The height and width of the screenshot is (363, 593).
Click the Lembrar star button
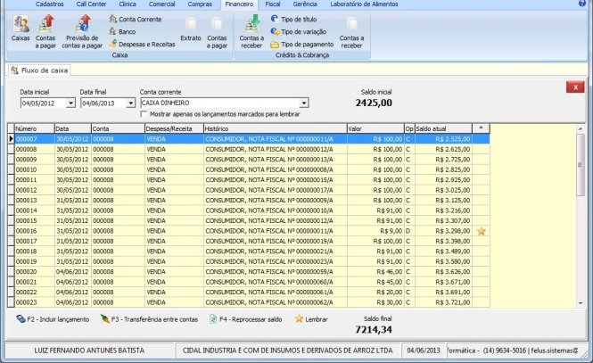click(311, 319)
